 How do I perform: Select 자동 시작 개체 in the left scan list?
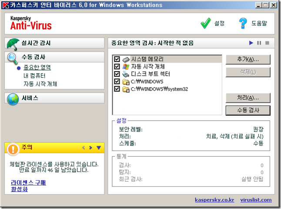pyautogui.click(x=40, y=84)
